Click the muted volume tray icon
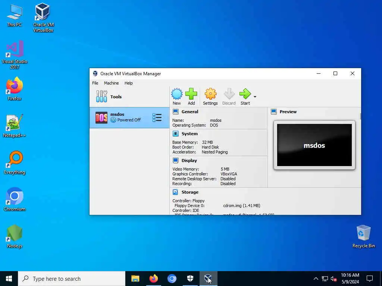 [x=334, y=279]
